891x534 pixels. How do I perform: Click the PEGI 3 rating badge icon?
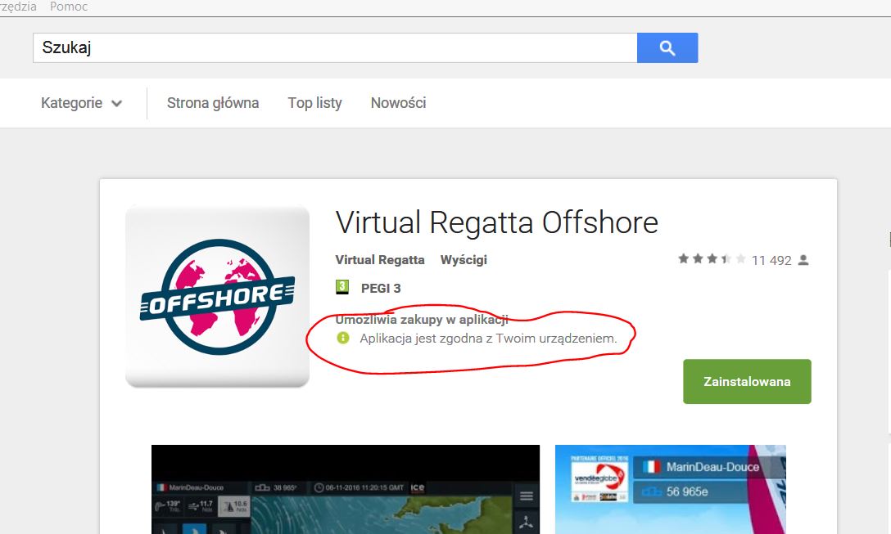[x=342, y=287]
